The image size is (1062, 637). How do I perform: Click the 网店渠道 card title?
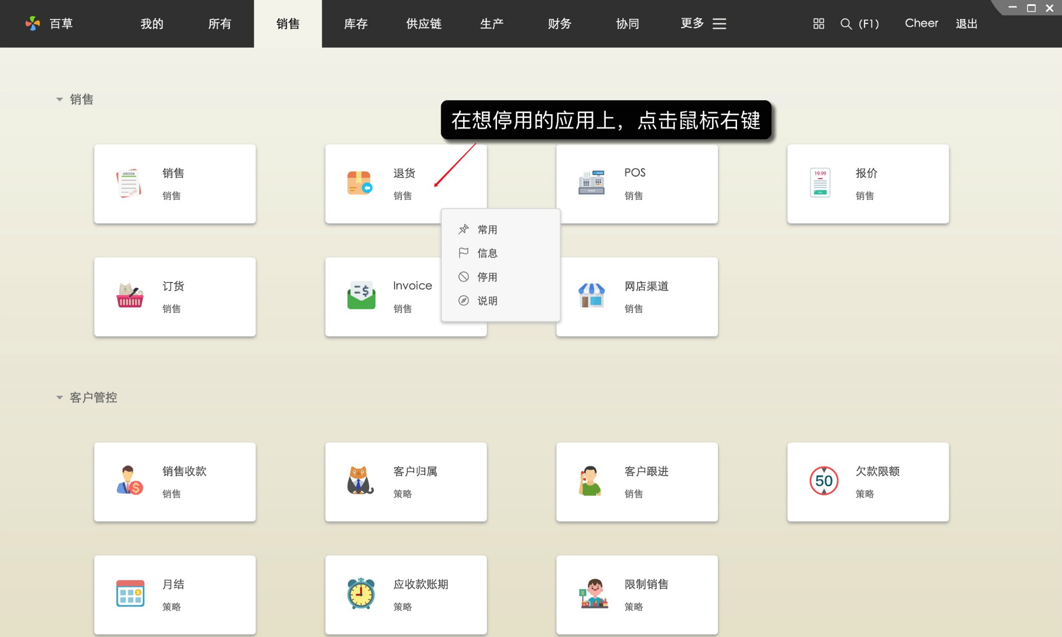pyautogui.click(x=646, y=286)
